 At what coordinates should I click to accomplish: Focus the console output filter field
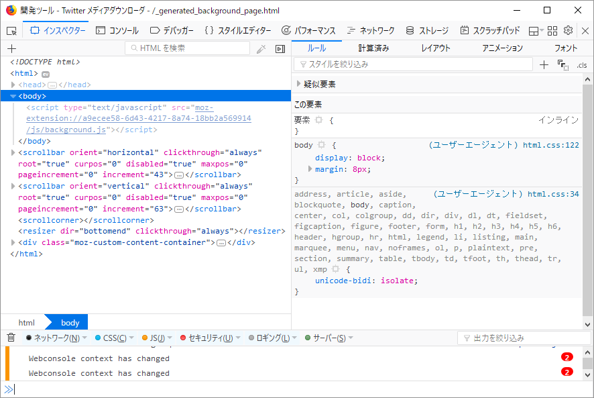524,338
